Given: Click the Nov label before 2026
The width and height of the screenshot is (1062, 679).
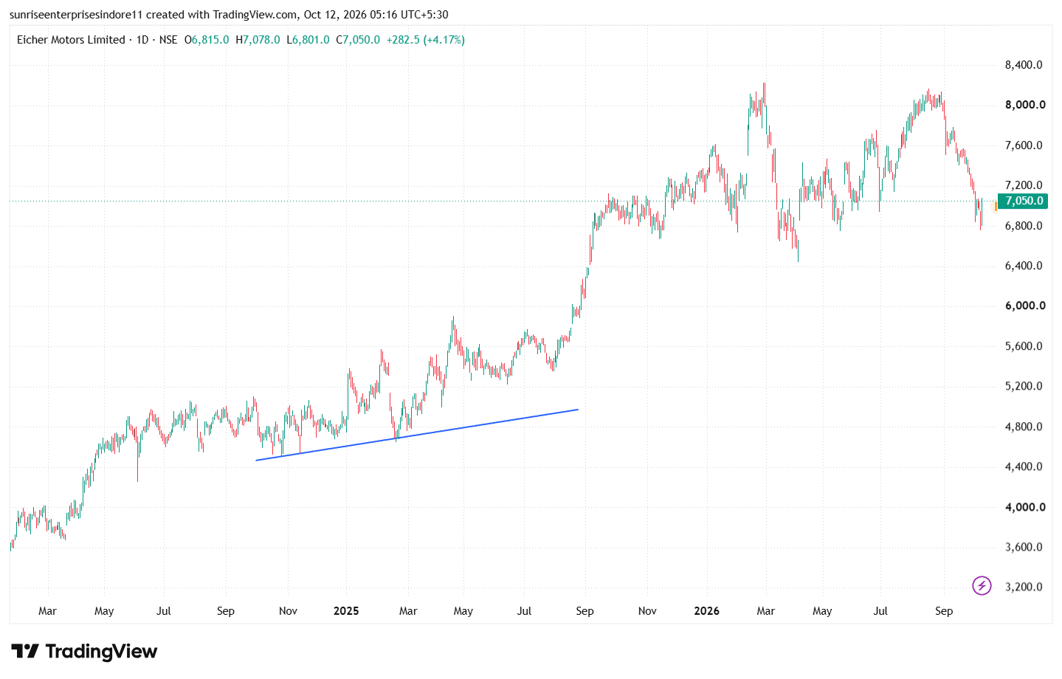Looking at the screenshot, I should pos(647,611).
